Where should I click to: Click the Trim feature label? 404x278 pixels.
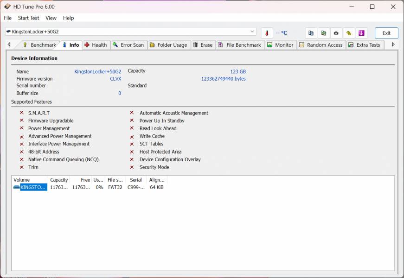[33, 167]
